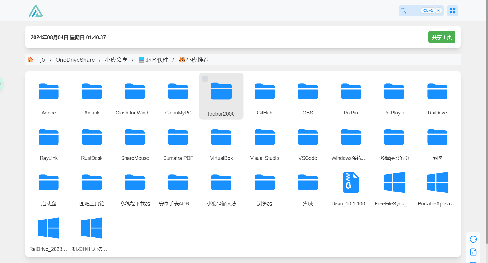Image resolution: width=488 pixels, height=263 pixels.
Task: Go to 主页 breadcrumb
Action: click(36, 60)
